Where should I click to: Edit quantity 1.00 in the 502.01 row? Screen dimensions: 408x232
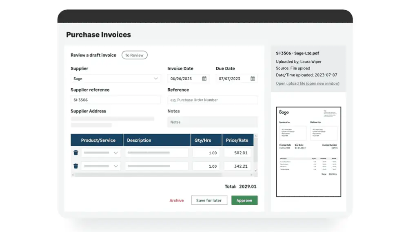coord(206,153)
